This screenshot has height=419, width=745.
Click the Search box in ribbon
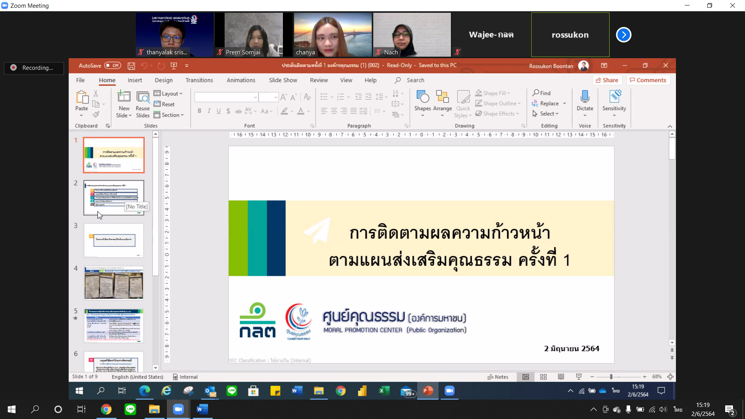pyautogui.click(x=410, y=80)
